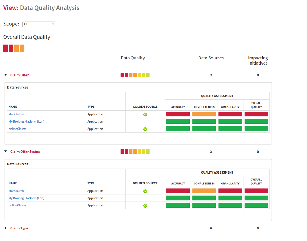Click the Overall Data Quality rating blocks
This screenshot has height=241, width=307.
(14, 48)
